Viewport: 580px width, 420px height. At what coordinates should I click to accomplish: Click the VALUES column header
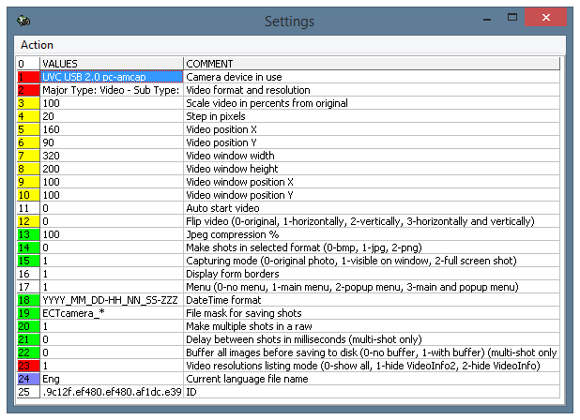click(x=112, y=64)
